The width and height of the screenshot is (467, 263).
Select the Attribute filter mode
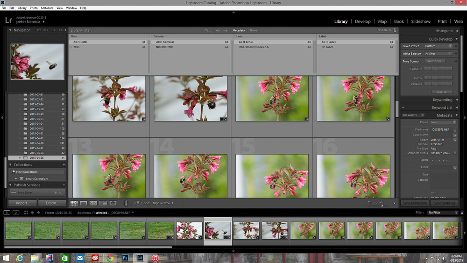point(221,30)
